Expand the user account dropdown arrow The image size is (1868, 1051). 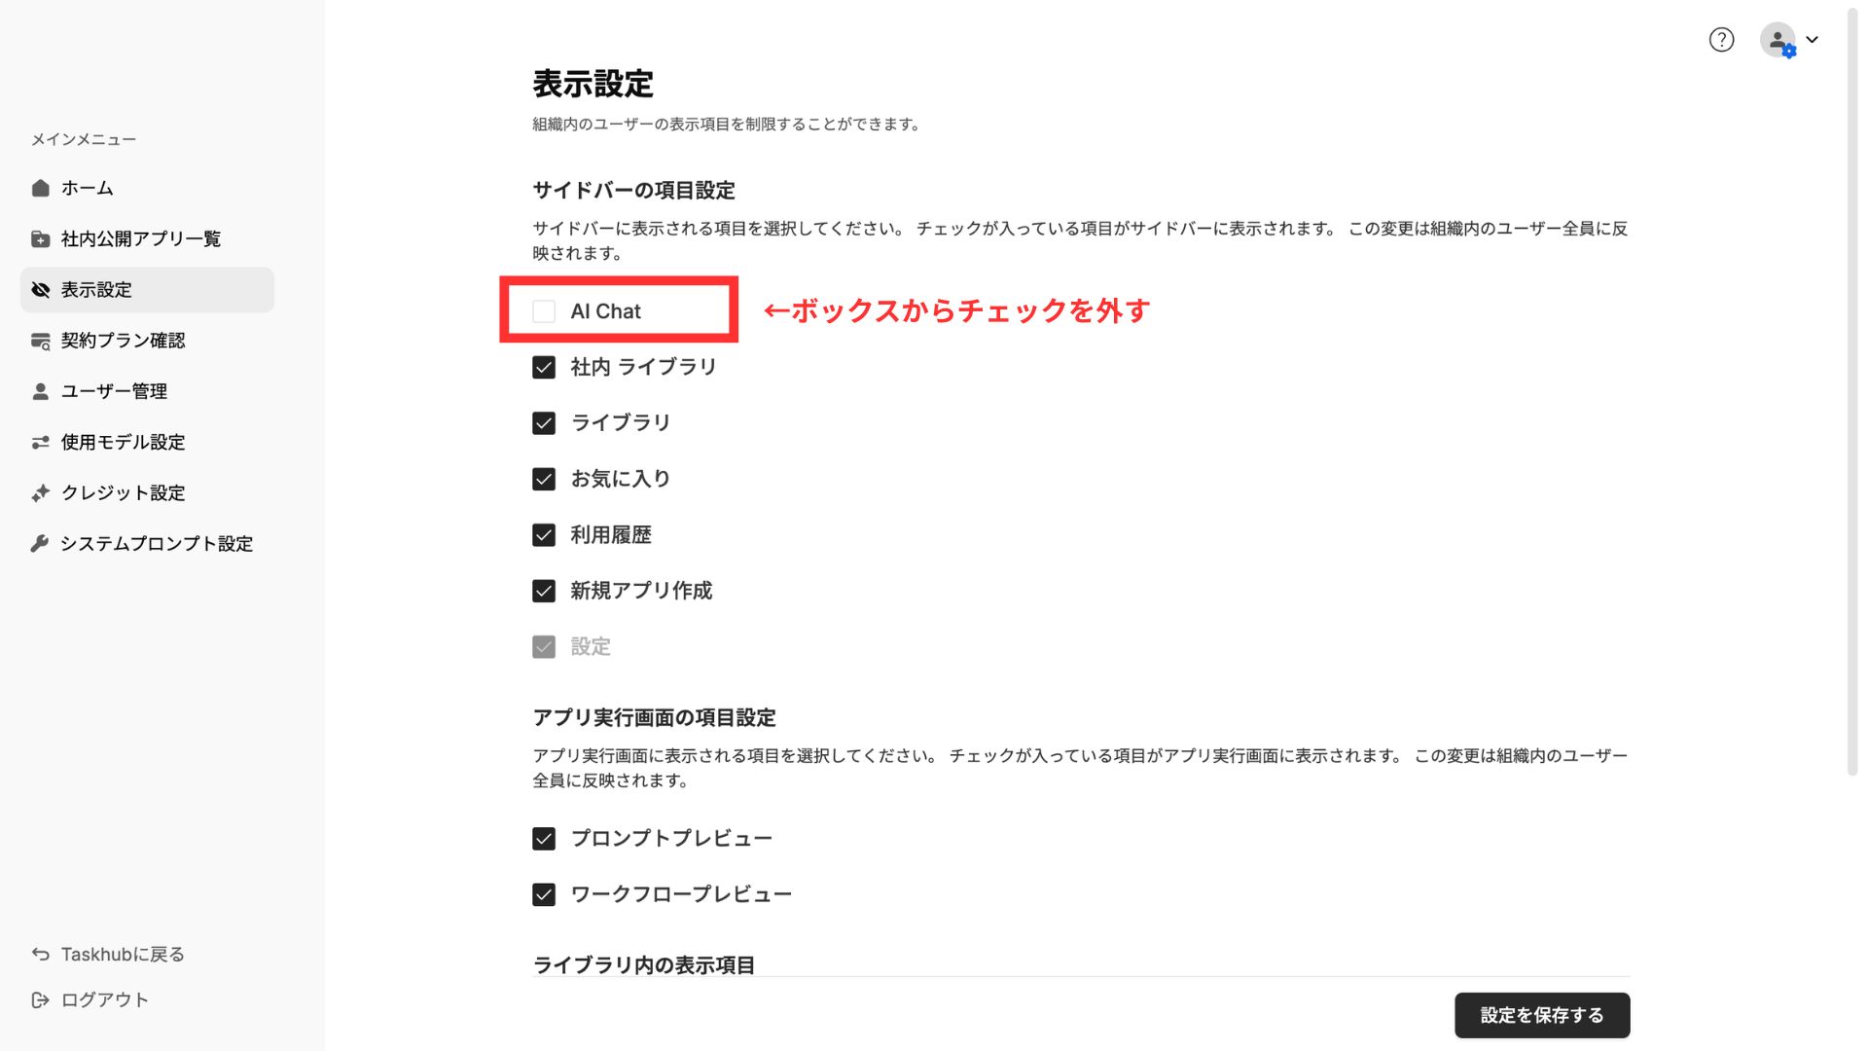click(x=1812, y=40)
